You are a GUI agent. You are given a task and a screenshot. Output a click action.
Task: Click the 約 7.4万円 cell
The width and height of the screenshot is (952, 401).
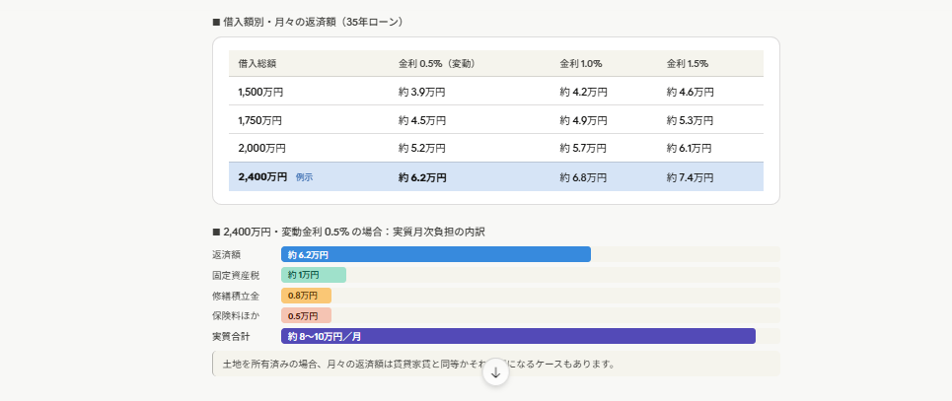point(691,177)
